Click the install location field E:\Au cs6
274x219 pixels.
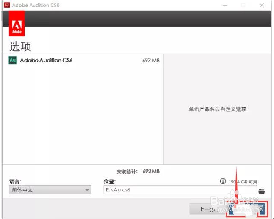coord(180,190)
